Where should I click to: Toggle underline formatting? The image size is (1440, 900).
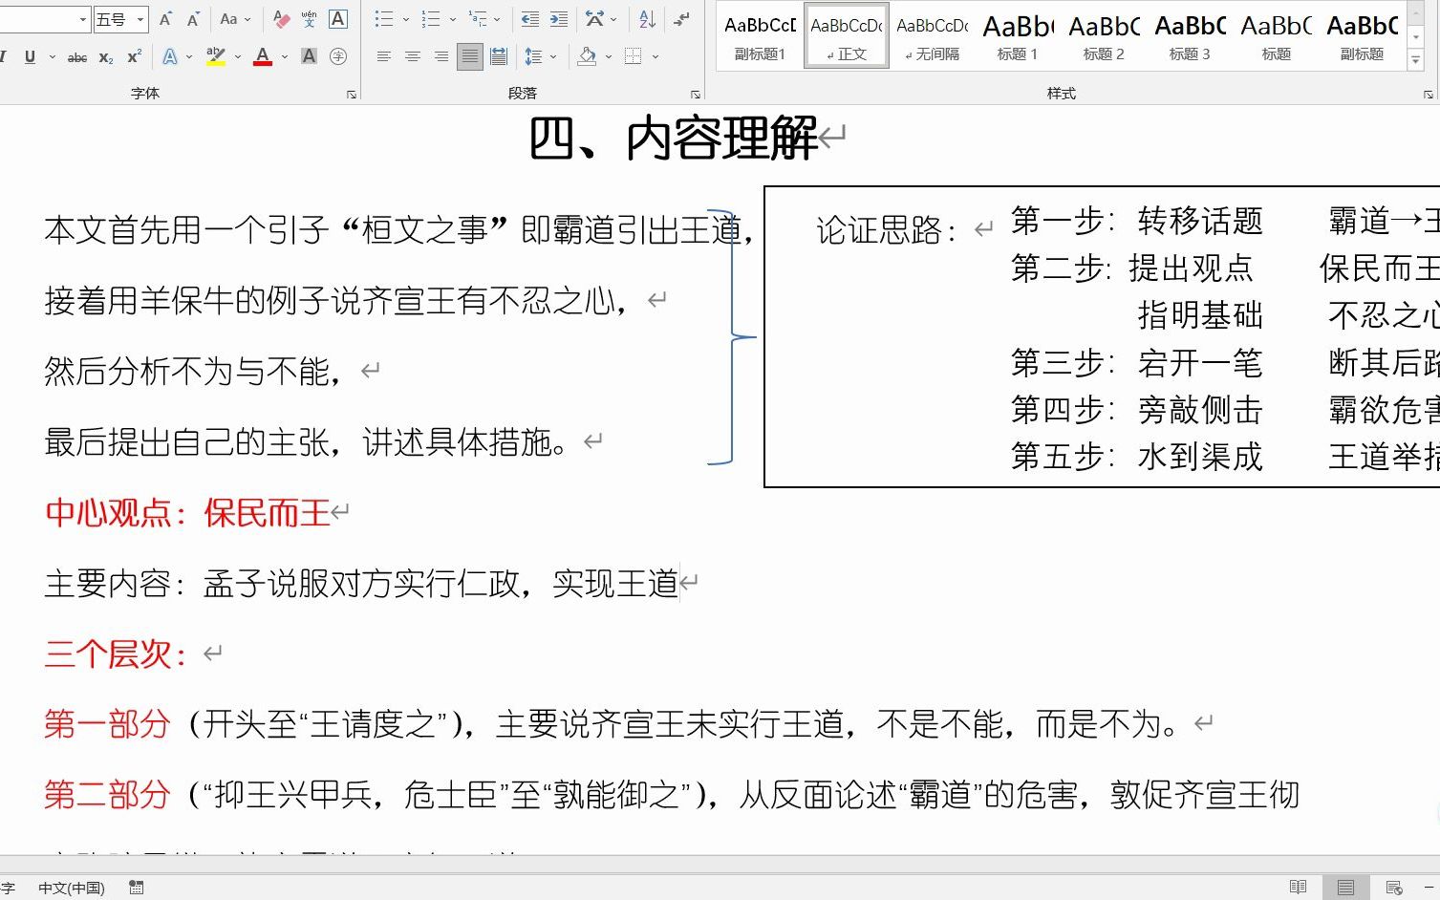tap(30, 57)
